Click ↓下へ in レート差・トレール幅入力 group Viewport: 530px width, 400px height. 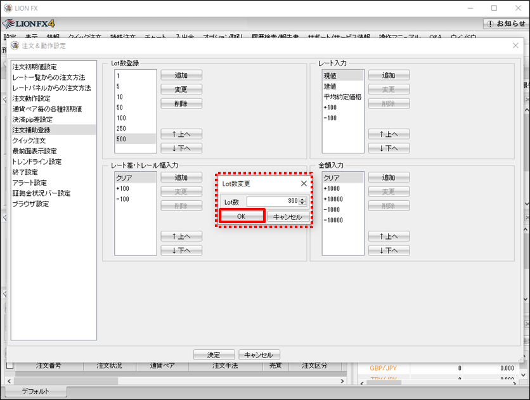(181, 250)
